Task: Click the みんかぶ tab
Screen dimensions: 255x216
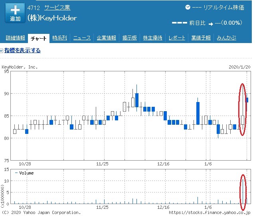Action: tap(226, 38)
